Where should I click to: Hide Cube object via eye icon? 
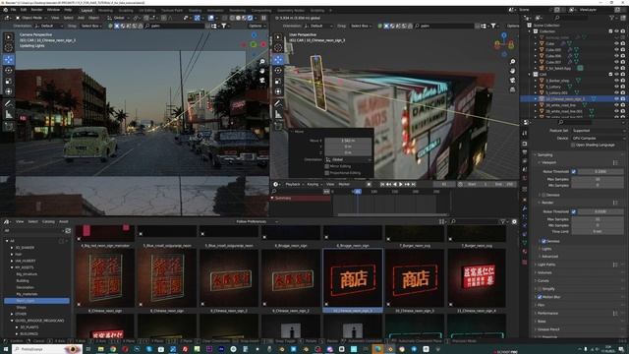[x=616, y=43]
